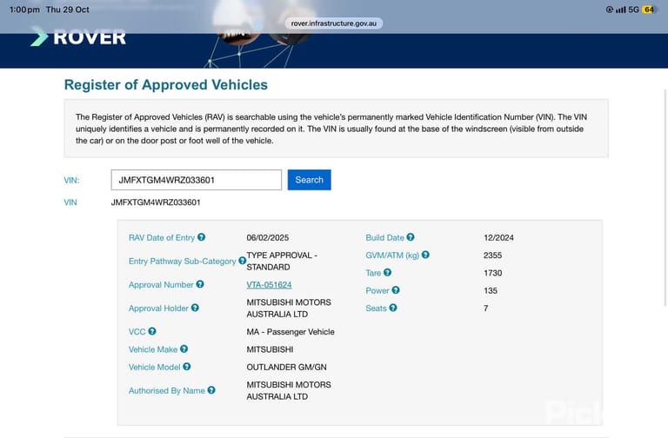Click the Search button
This screenshot has height=438, width=668.
[310, 180]
